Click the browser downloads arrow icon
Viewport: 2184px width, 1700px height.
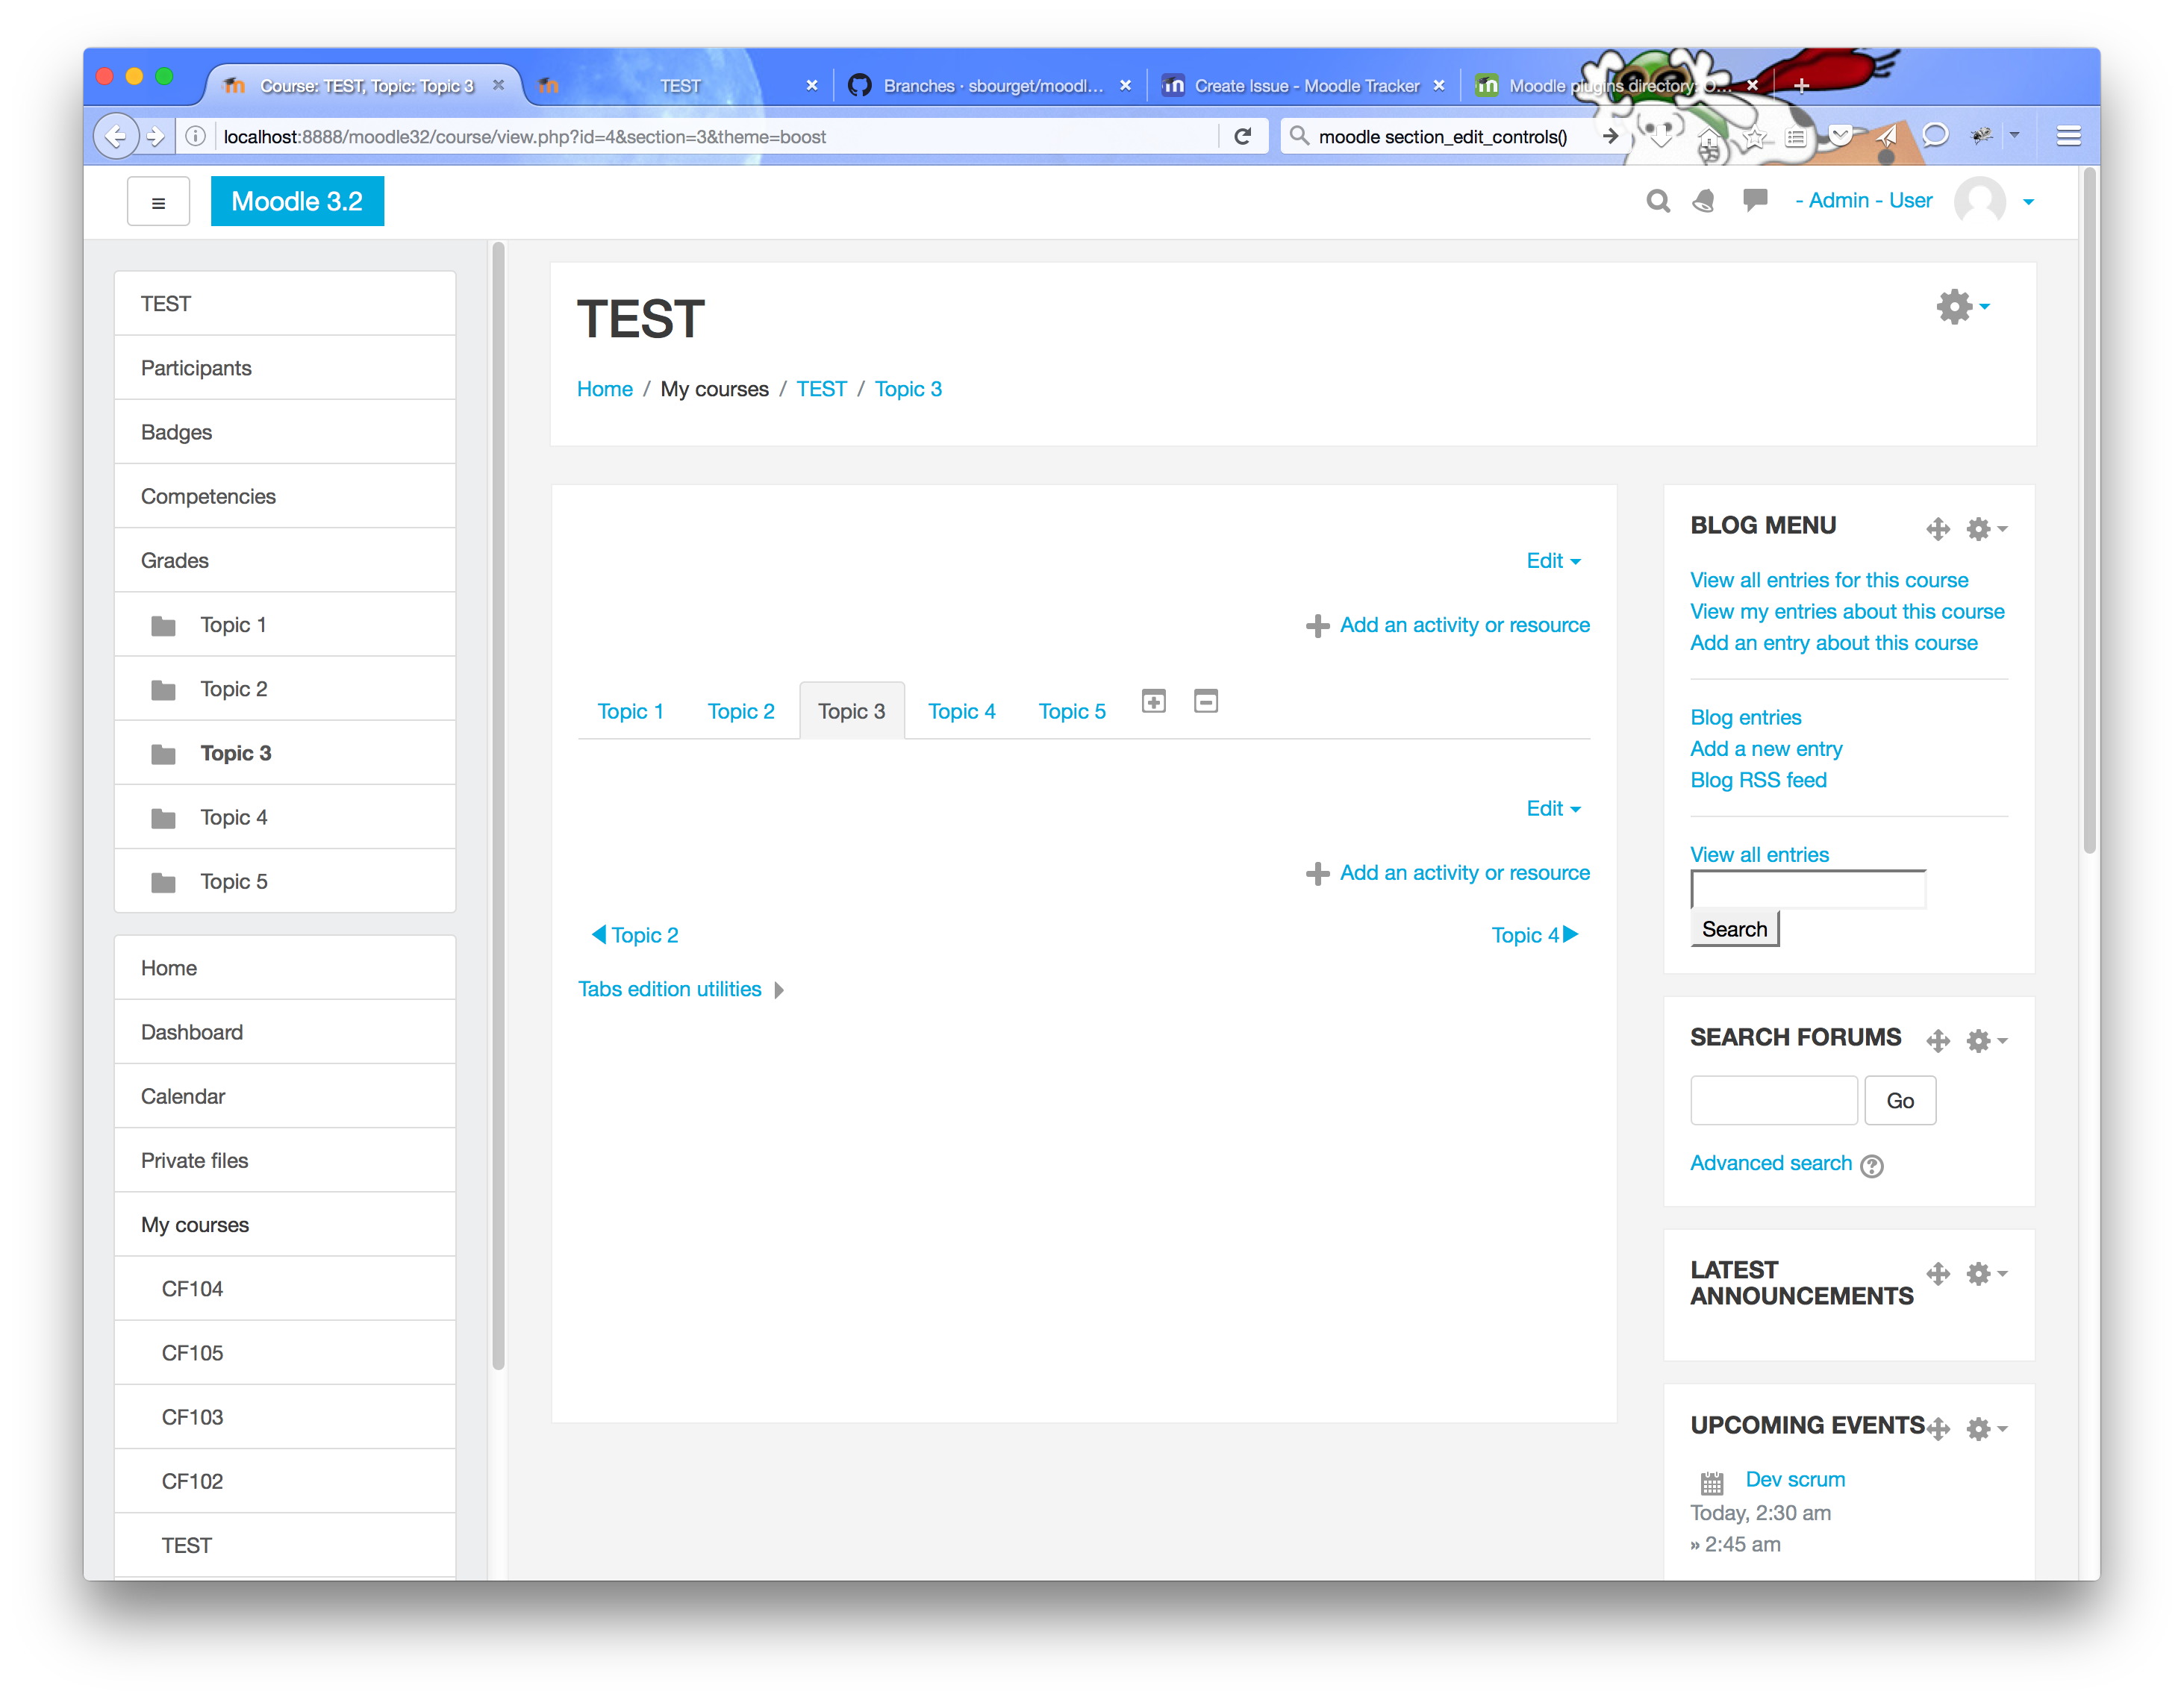pos(1662,137)
